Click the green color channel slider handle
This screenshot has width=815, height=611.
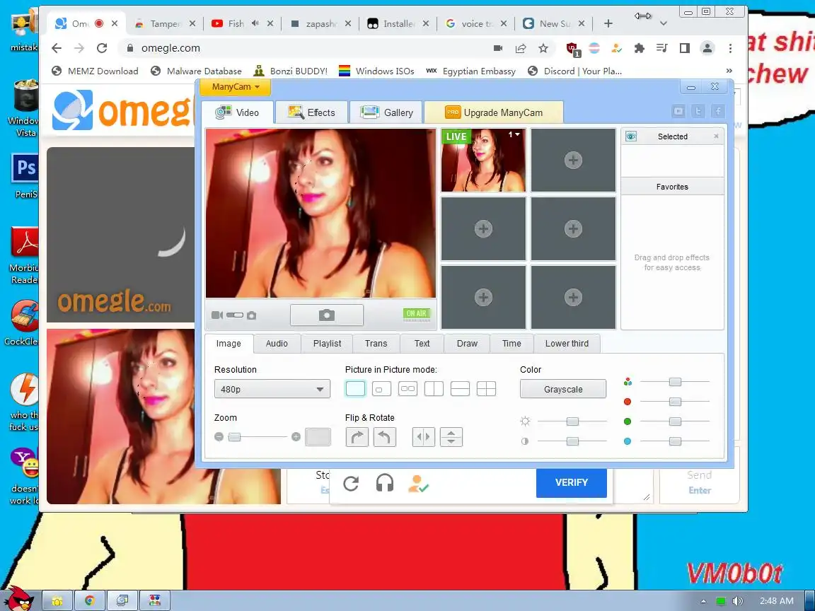(675, 421)
